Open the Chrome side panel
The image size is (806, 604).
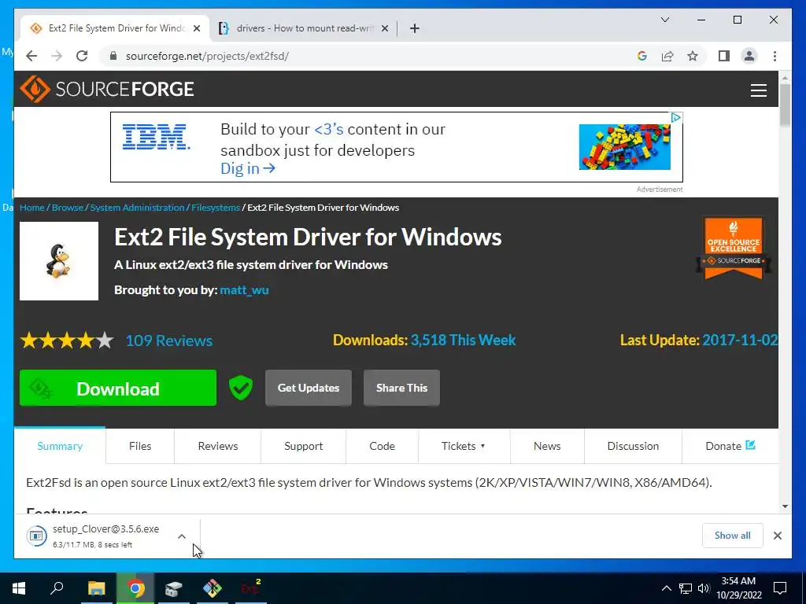pos(724,56)
